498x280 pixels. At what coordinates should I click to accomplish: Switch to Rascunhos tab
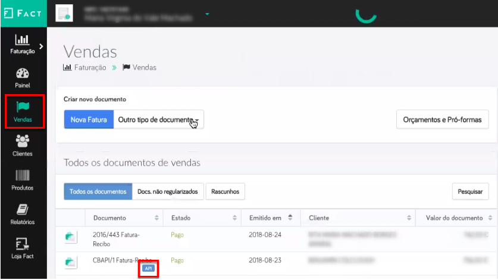pos(225,191)
